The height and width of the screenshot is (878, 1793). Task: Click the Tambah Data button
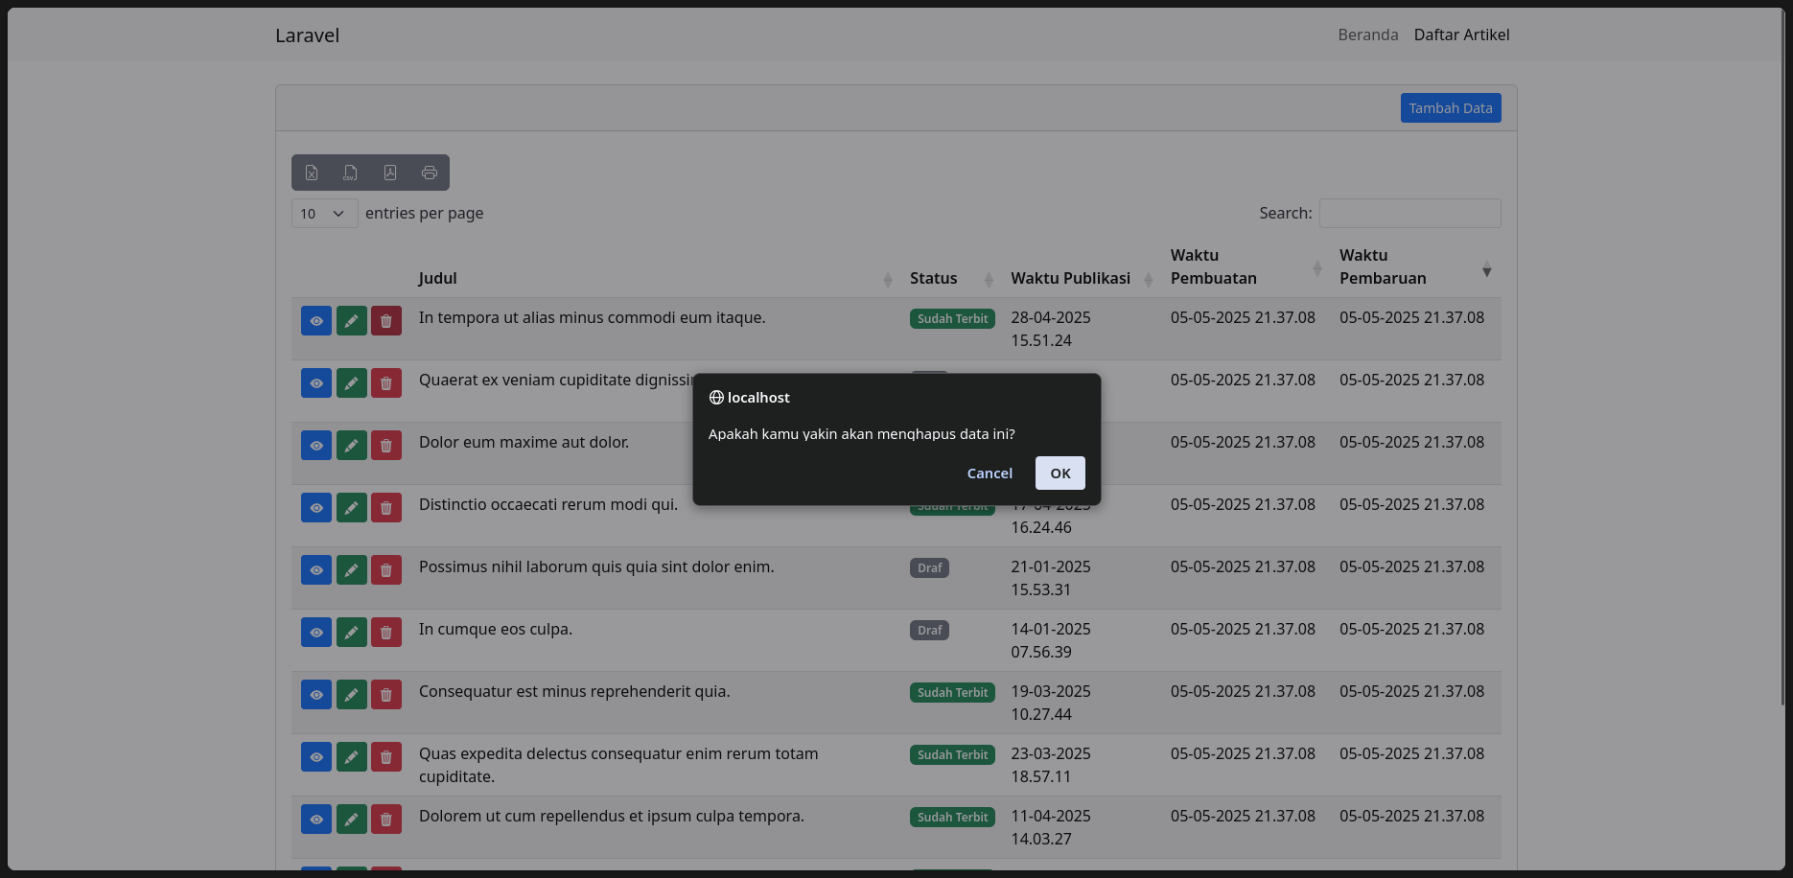(1451, 108)
